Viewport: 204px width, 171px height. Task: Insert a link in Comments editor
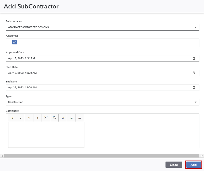point(63,118)
